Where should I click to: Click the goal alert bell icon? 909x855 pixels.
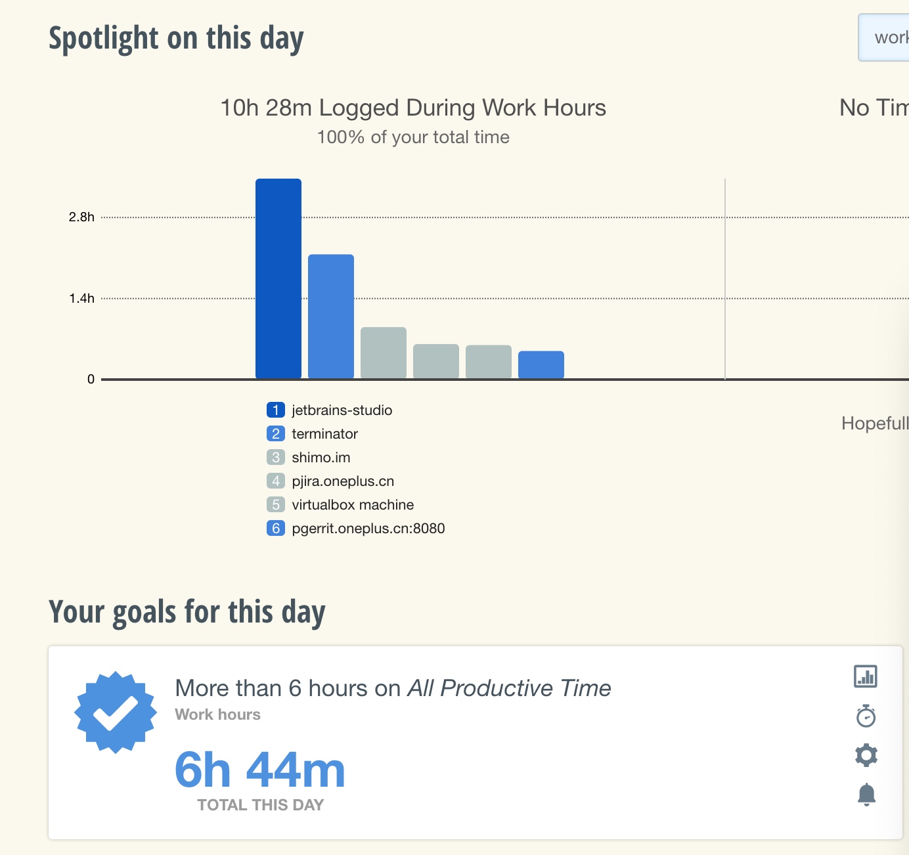coord(866,795)
